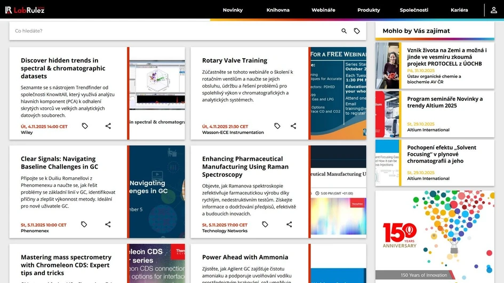504x283 pixels.
Task: Click the Co hledáte search field
Action: pos(171,31)
